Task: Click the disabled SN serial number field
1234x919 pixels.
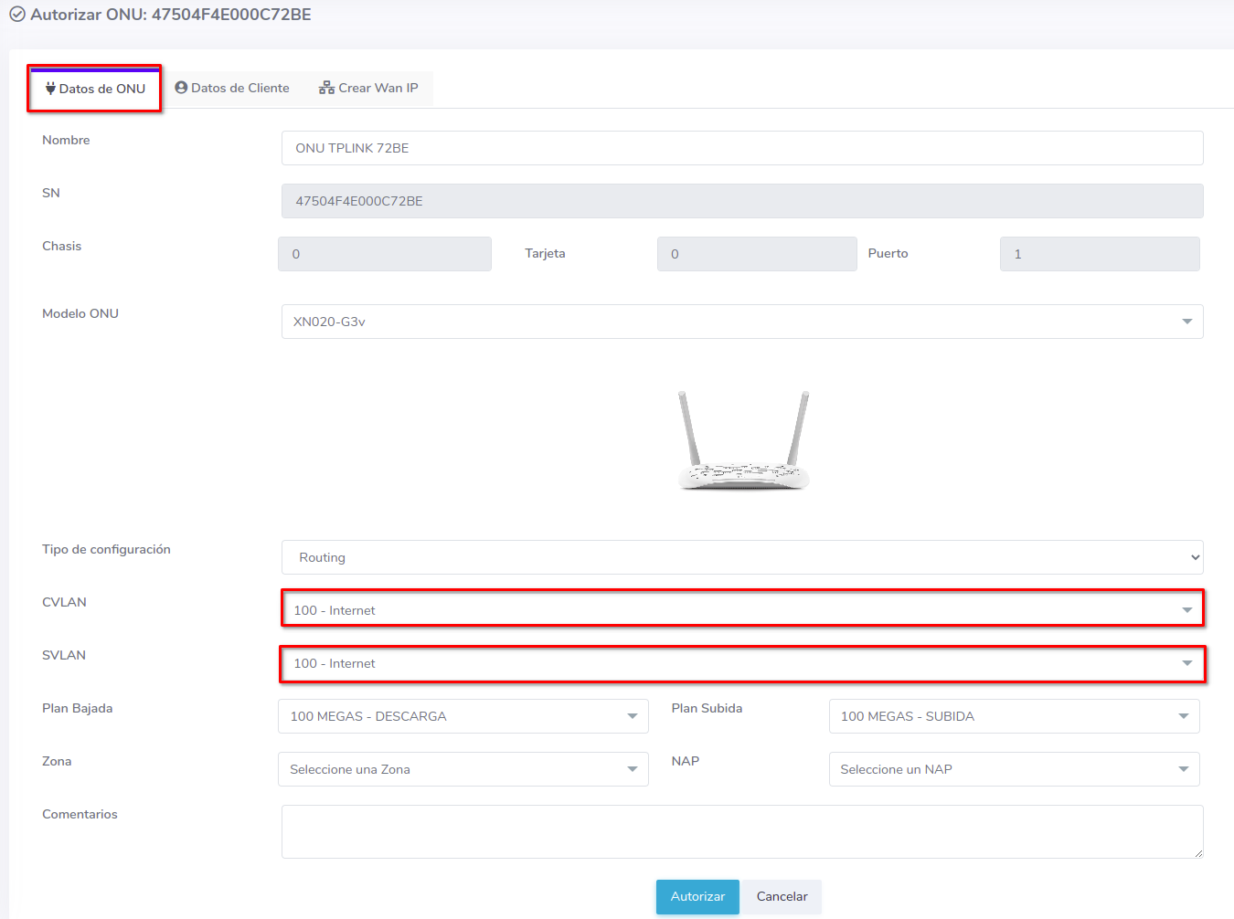Action: point(741,201)
